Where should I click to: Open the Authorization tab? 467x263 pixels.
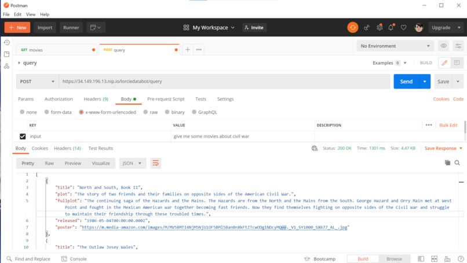click(x=59, y=99)
